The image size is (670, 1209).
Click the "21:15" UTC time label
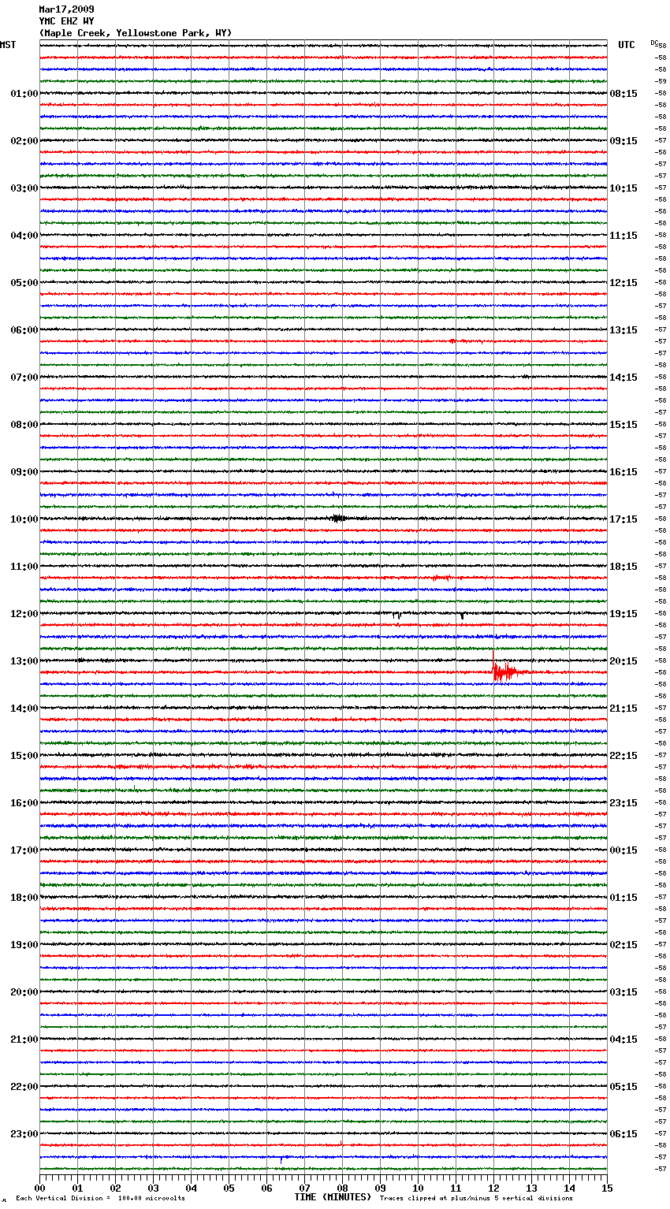point(623,709)
